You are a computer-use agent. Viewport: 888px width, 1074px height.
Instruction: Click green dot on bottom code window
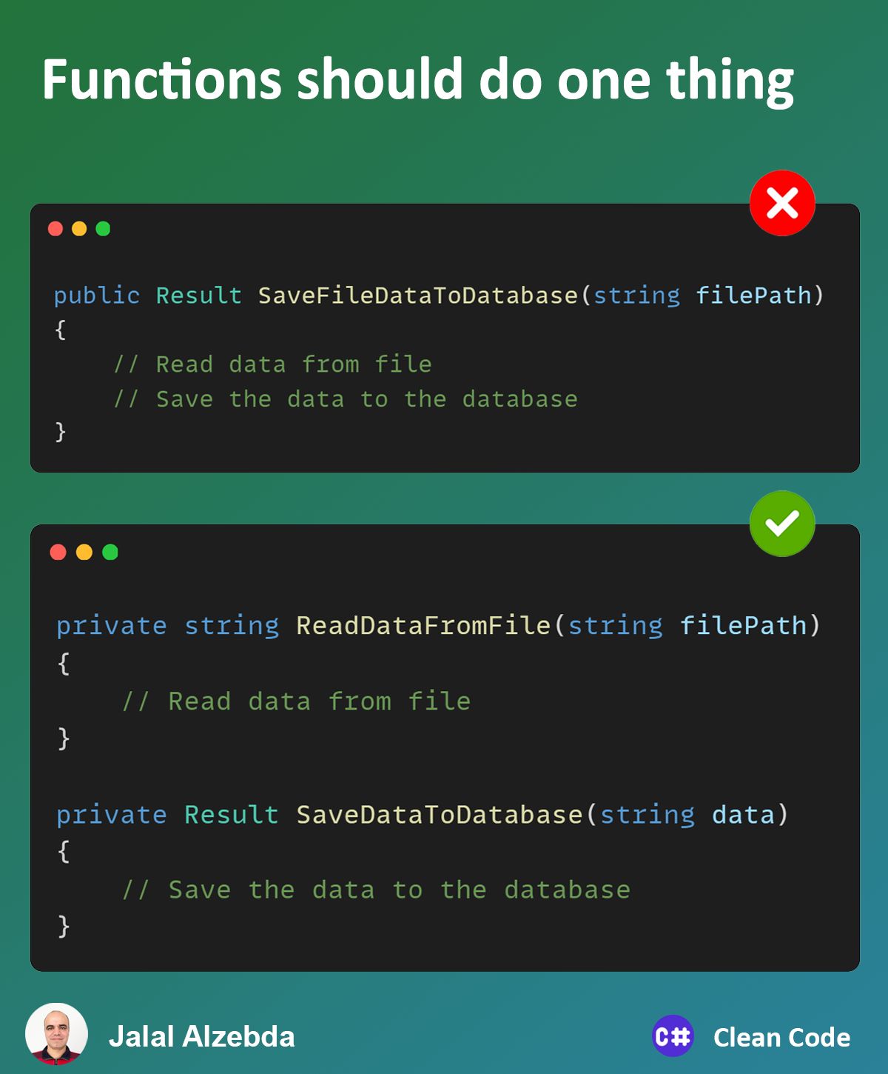(x=110, y=552)
